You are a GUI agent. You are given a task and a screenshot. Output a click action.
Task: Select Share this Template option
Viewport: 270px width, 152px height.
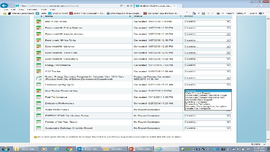tap(208, 104)
